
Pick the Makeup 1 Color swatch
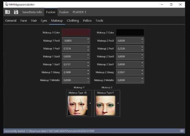point(76,32)
